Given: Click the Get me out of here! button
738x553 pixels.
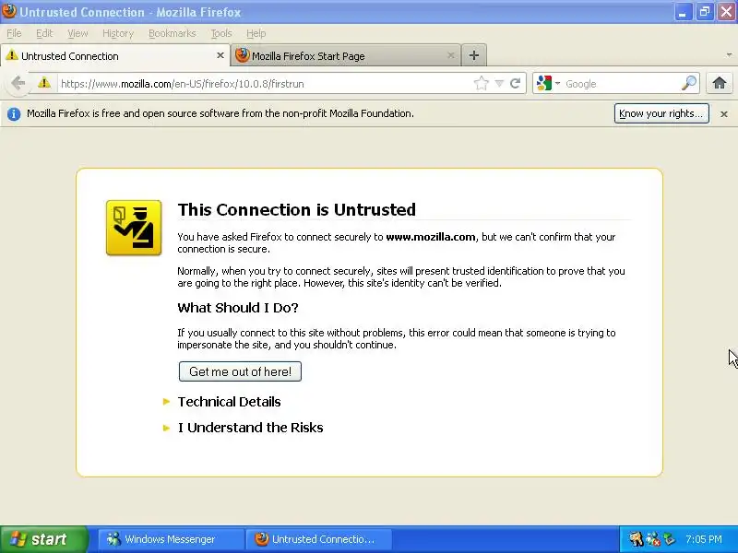Looking at the screenshot, I should pyautogui.click(x=240, y=371).
